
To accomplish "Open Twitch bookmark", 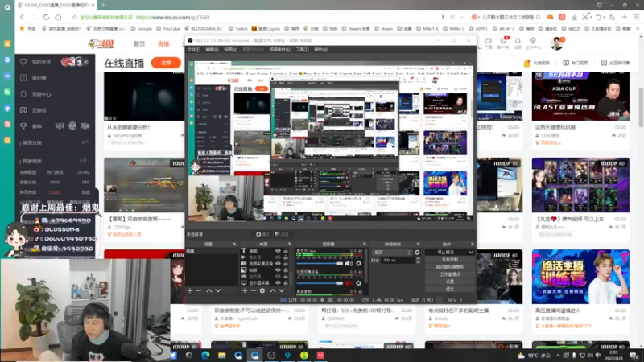I will (238, 29).
